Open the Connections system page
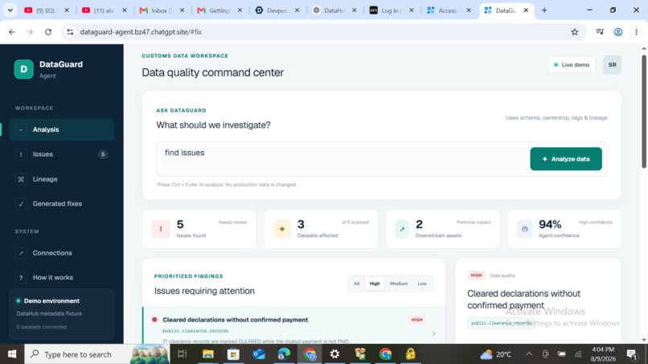648x364 pixels. [x=62, y=253]
